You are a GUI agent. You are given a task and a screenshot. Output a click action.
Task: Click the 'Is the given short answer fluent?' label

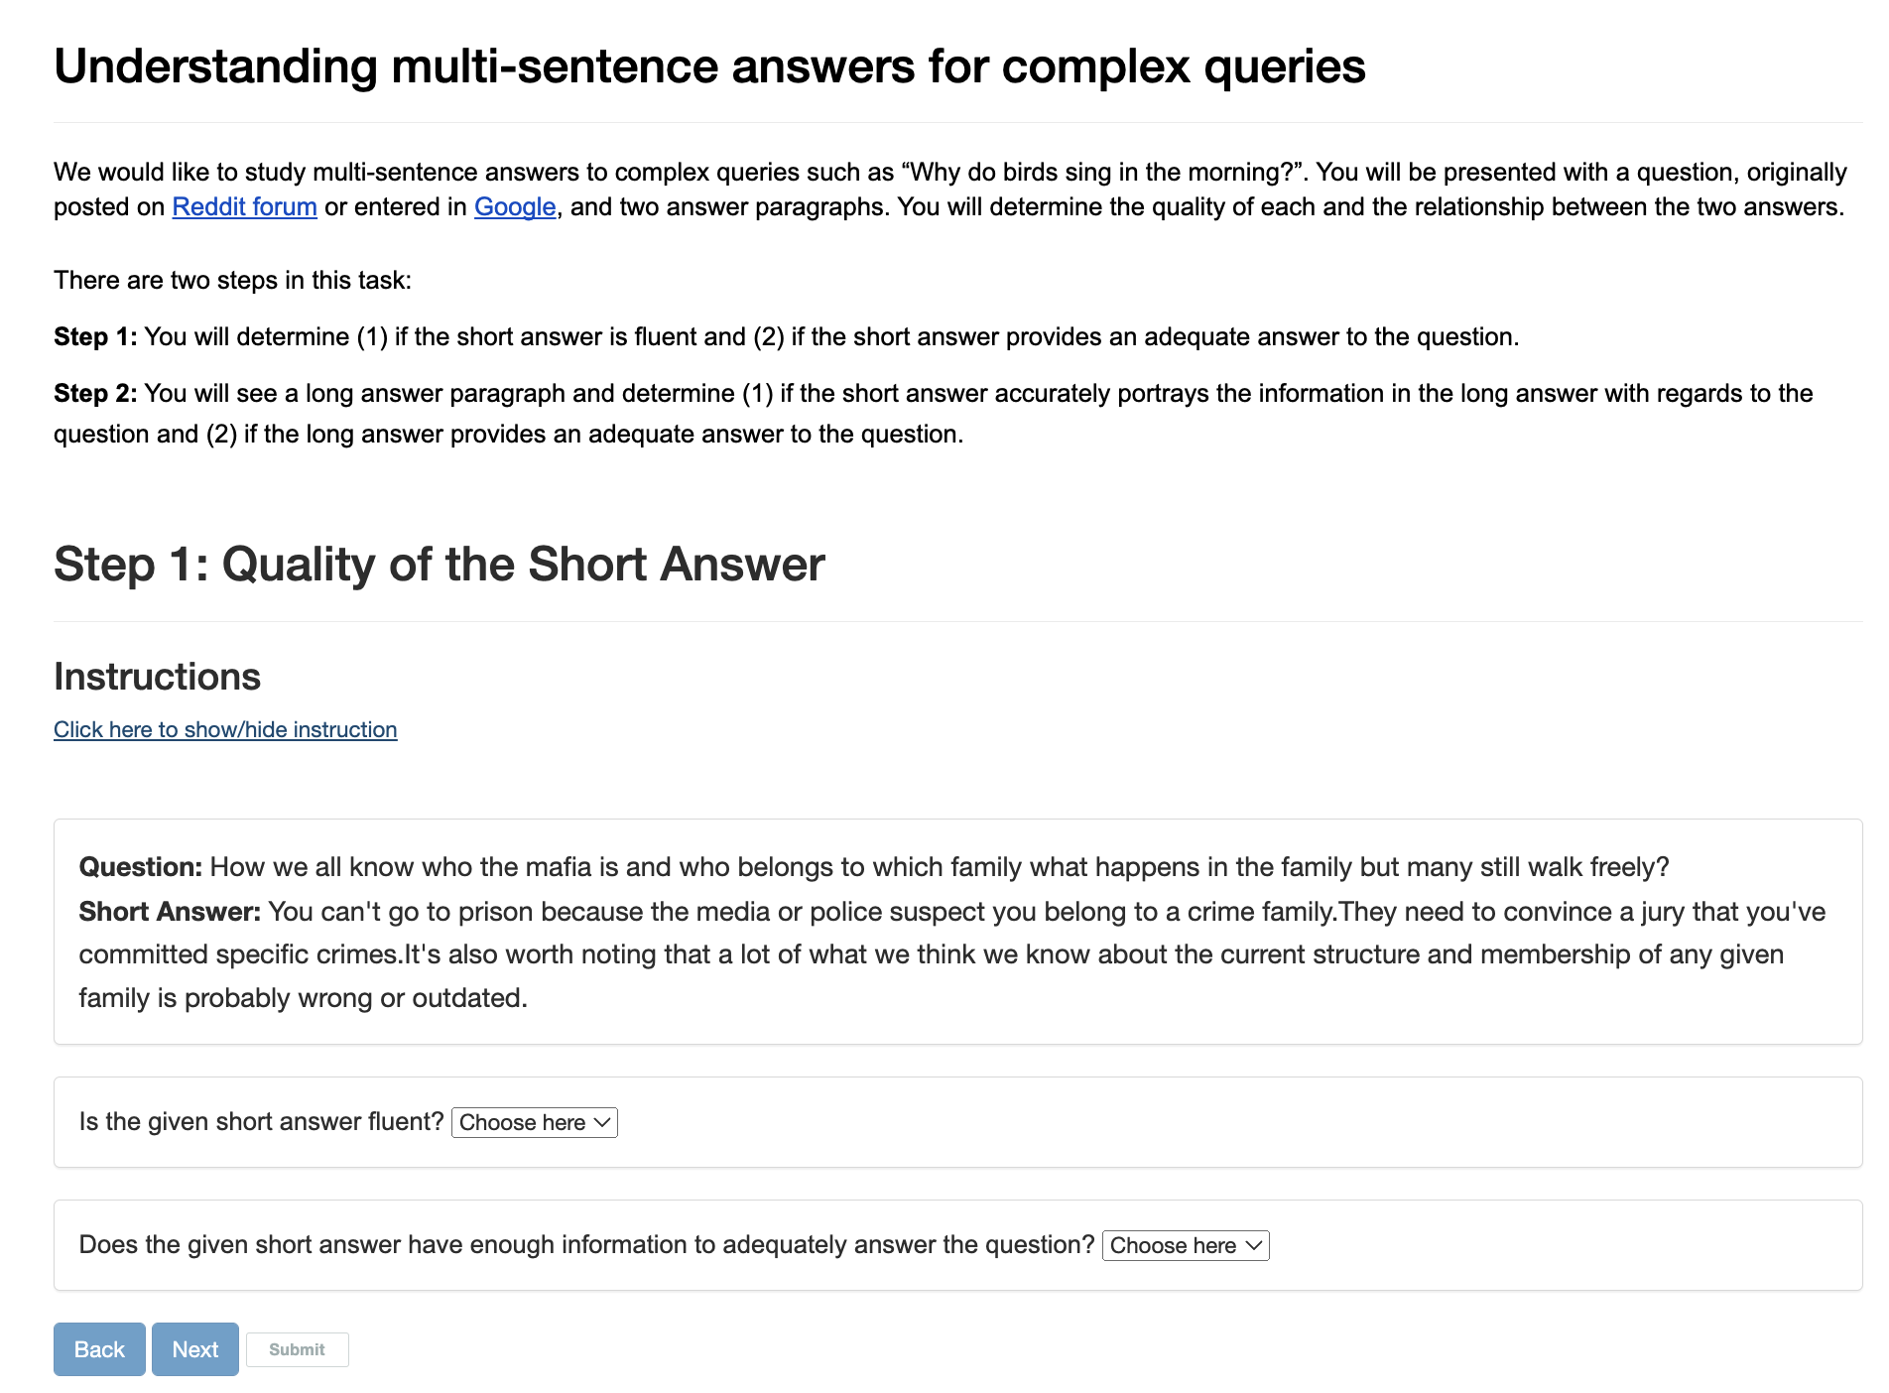tap(261, 1122)
